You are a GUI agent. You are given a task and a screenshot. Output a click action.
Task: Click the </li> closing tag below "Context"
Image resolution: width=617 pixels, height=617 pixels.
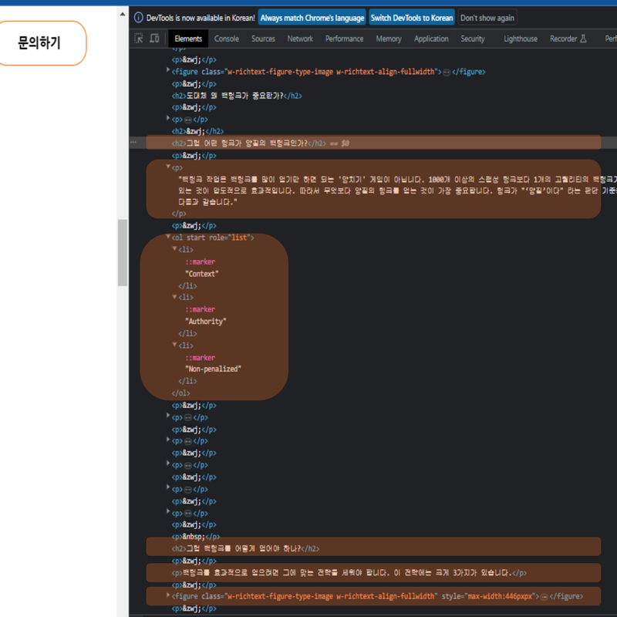click(187, 286)
